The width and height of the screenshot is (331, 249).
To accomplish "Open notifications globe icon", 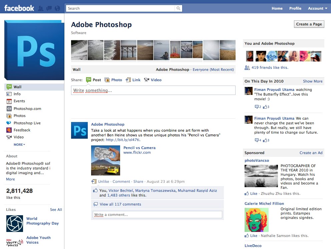I will click(57, 8).
